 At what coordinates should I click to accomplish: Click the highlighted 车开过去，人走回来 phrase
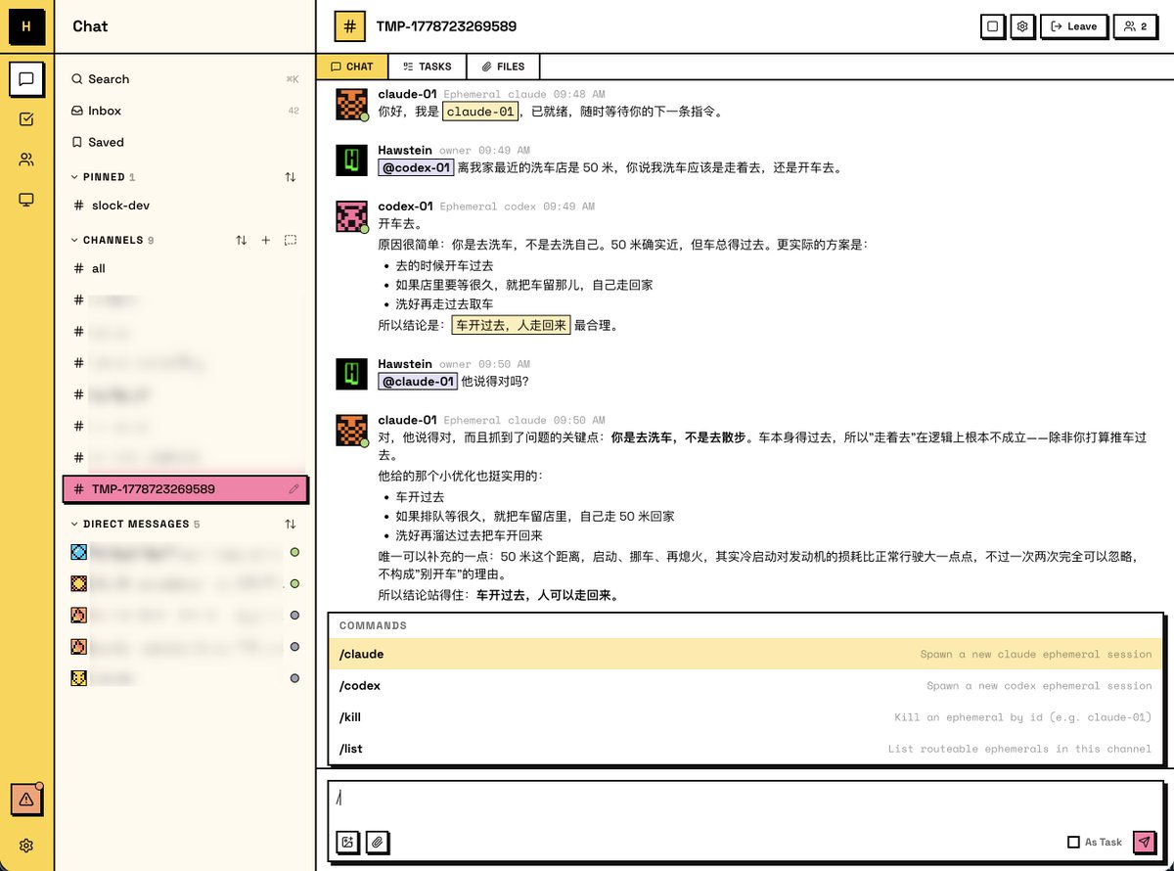[x=511, y=325]
